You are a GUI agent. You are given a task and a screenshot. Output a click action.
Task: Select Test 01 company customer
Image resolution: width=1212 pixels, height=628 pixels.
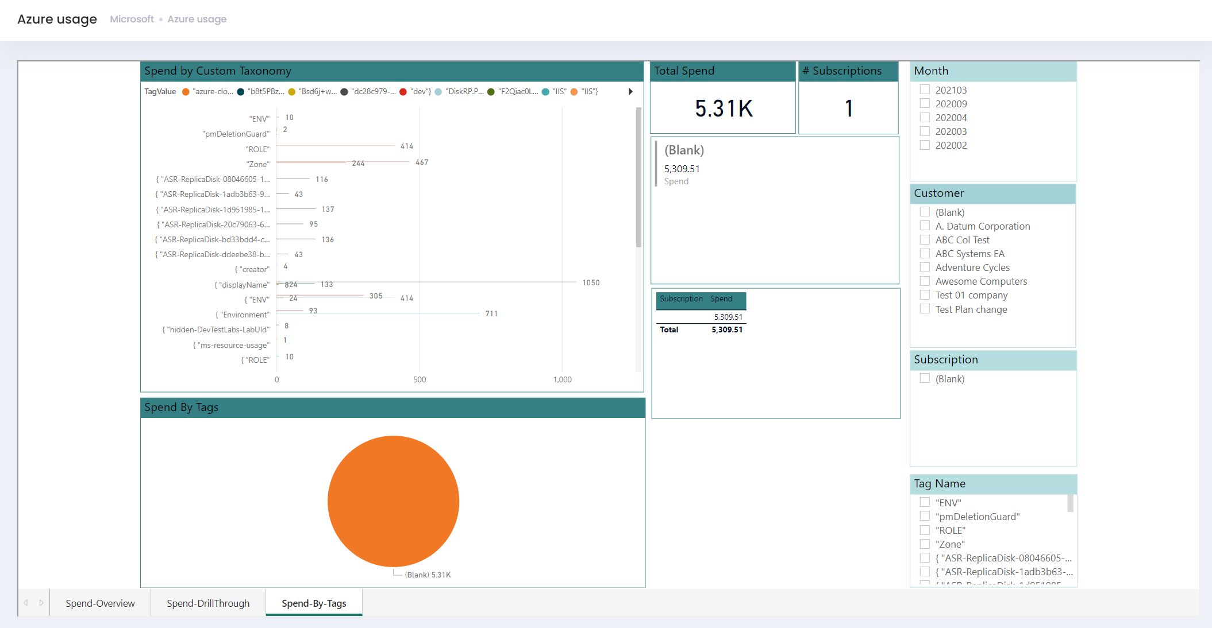925,294
